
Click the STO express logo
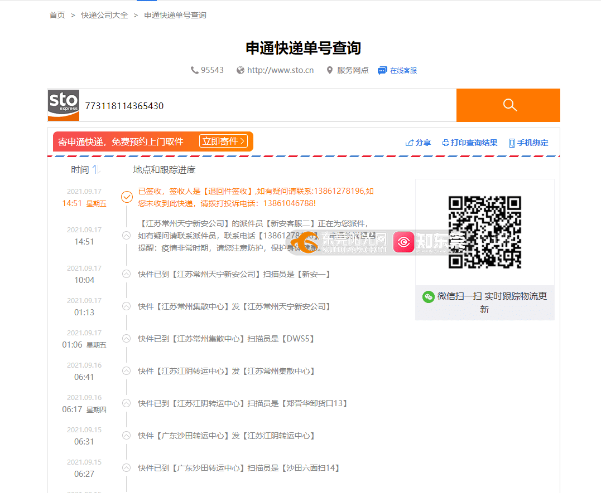point(64,105)
